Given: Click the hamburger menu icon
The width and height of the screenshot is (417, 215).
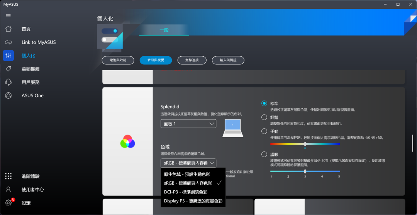Looking at the screenshot, I should coord(8,16).
